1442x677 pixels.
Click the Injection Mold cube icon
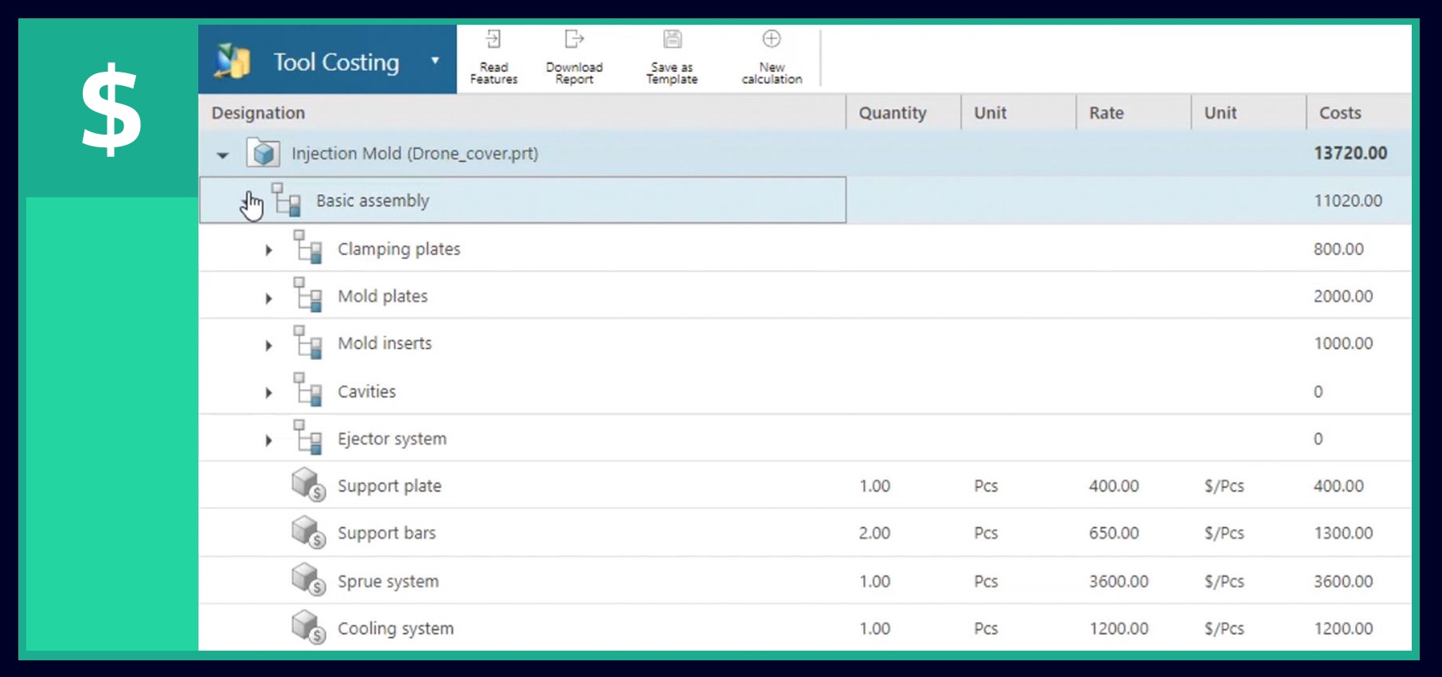click(x=263, y=153)
